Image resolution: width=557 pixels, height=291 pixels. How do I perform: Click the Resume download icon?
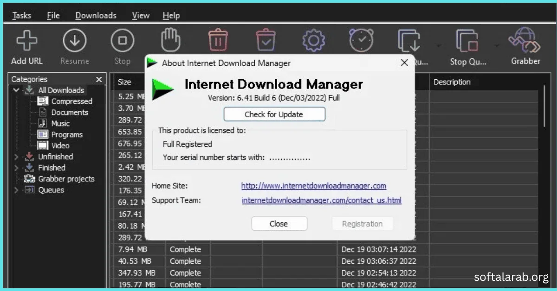[x=74, y=41]
